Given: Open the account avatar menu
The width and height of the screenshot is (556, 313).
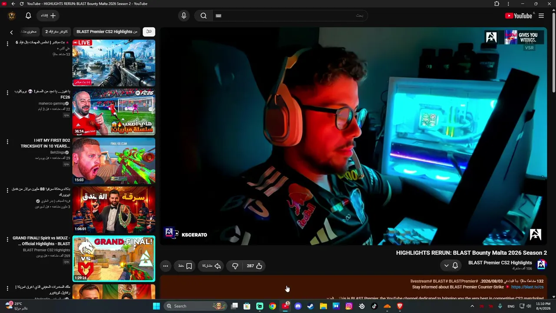Looking at the screenshot, I should coord(12,16).
